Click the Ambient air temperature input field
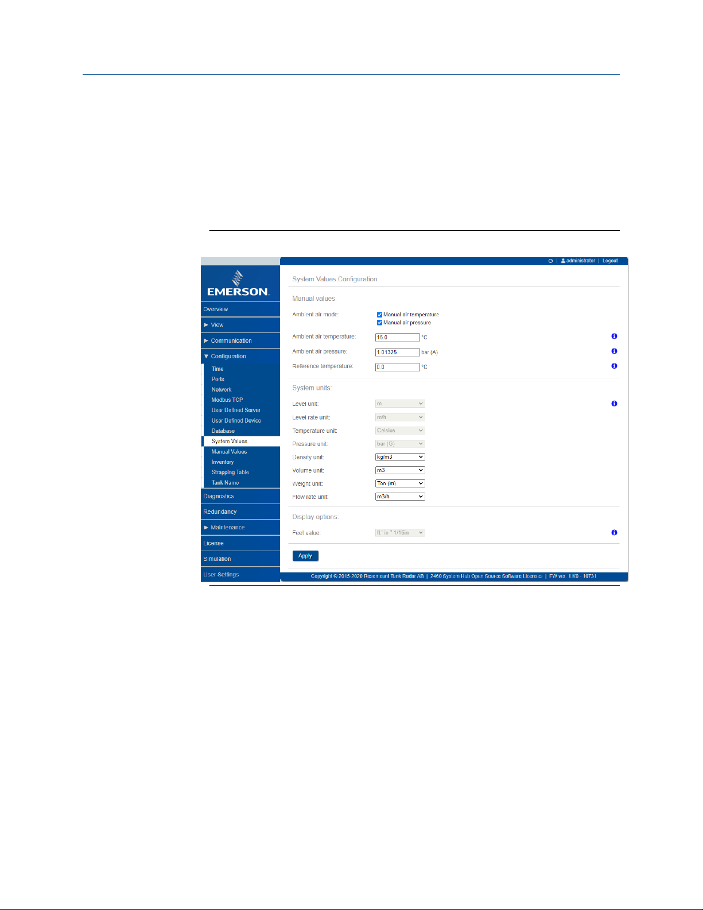Screen dimensions: 703x910 (x=398, y=338)
